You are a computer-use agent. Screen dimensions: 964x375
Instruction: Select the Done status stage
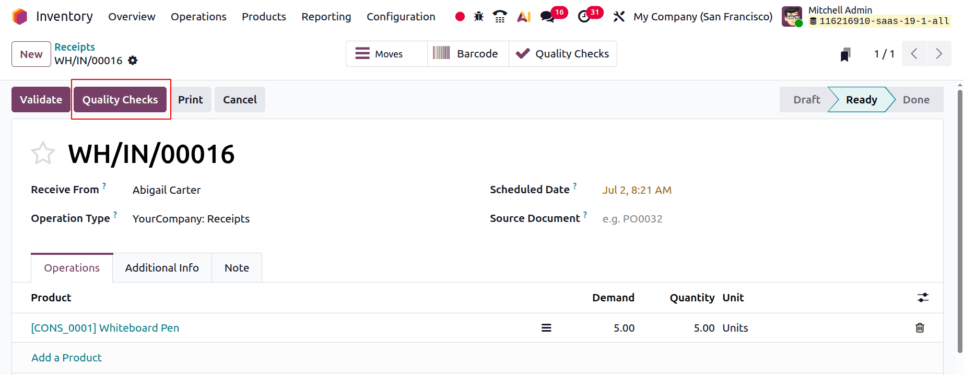point(916,100)
